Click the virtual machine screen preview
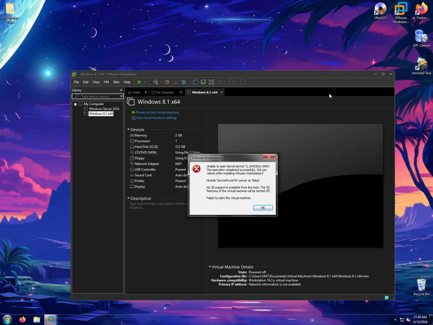The width and height of the screenshot is (433, 325). tap(300, 186)
